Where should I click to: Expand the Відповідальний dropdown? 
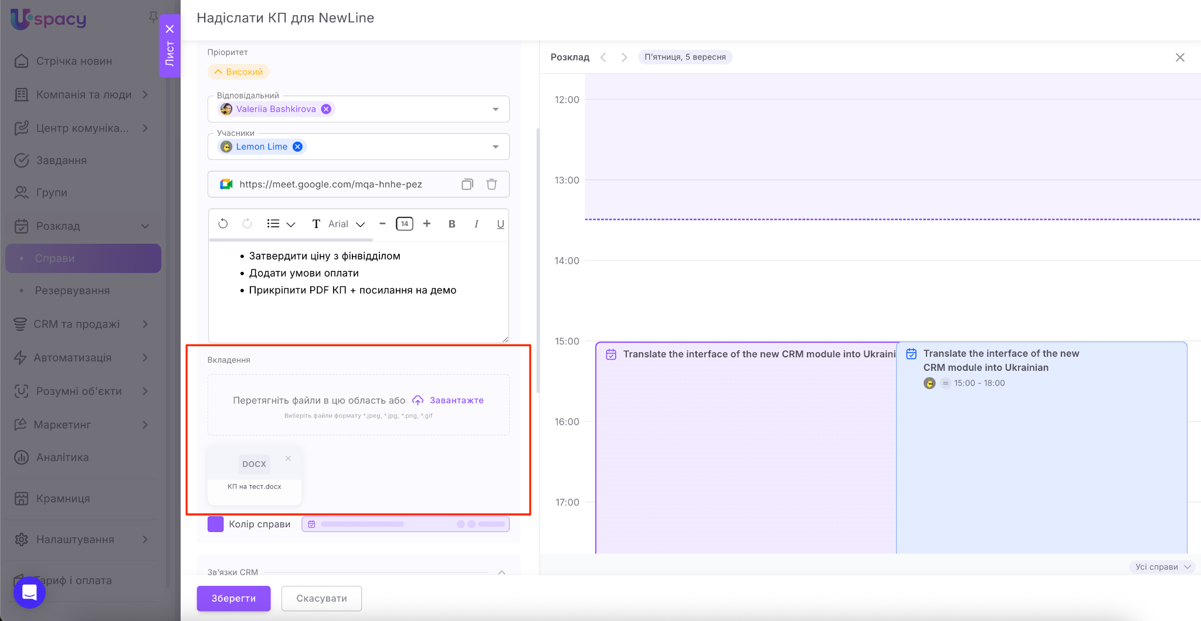tap(496, 110)
